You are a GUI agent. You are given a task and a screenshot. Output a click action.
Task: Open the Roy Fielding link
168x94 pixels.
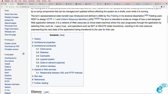coord(113,16)
